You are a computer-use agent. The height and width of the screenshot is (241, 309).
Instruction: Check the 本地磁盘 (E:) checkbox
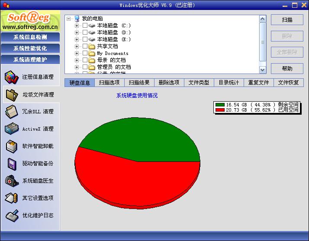coord(85,39)
